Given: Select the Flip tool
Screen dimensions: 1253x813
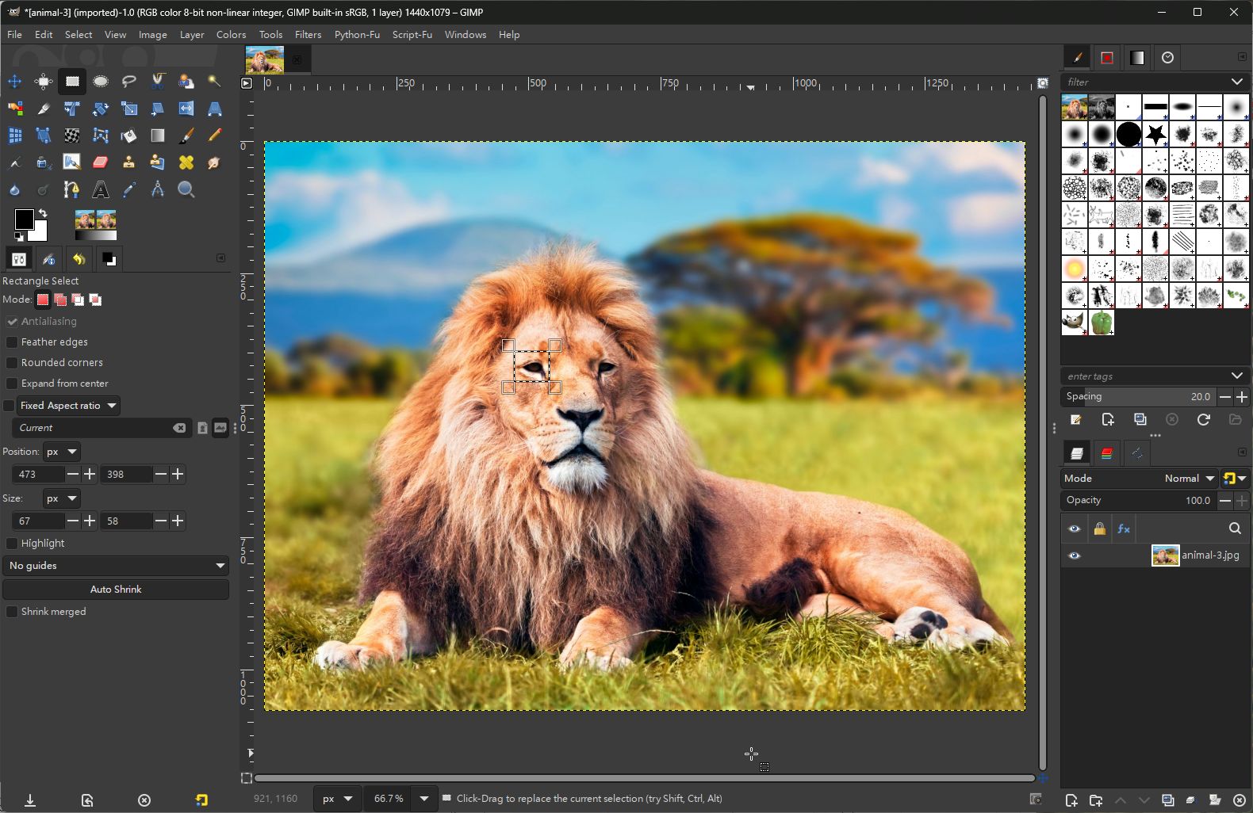Looking at the screenshot, I should (x=186, y=109).
